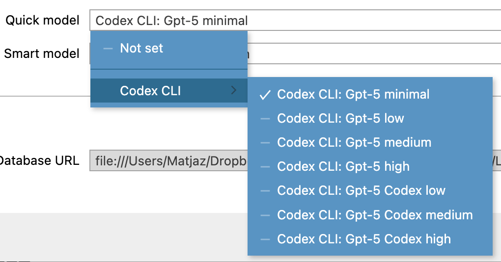Screen dimensions: 501x262
Task: Select Codex CLI: Gpt-5 medium
Action: [354, 142]
